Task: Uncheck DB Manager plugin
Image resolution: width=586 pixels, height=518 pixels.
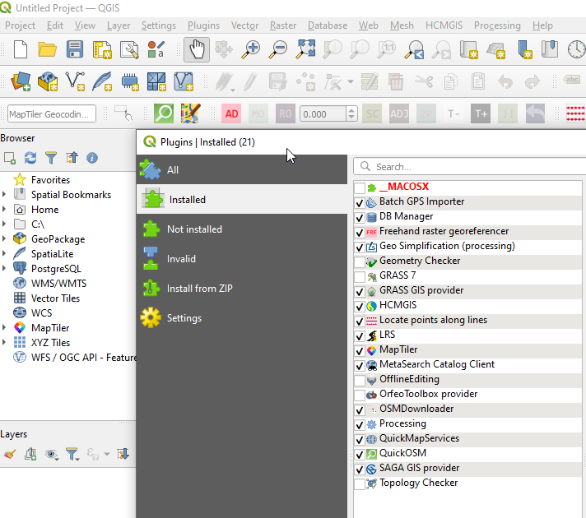Action: 360,217
